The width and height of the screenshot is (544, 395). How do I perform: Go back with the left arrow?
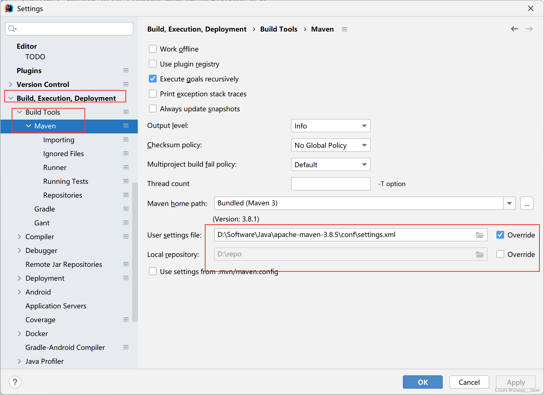tap(514, 29)
